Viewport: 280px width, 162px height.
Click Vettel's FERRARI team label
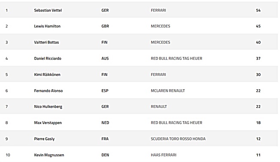(x=158, y=10)
